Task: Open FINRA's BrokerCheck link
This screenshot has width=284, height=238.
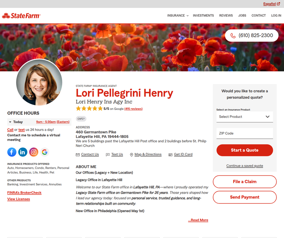Action: (25, 193)
